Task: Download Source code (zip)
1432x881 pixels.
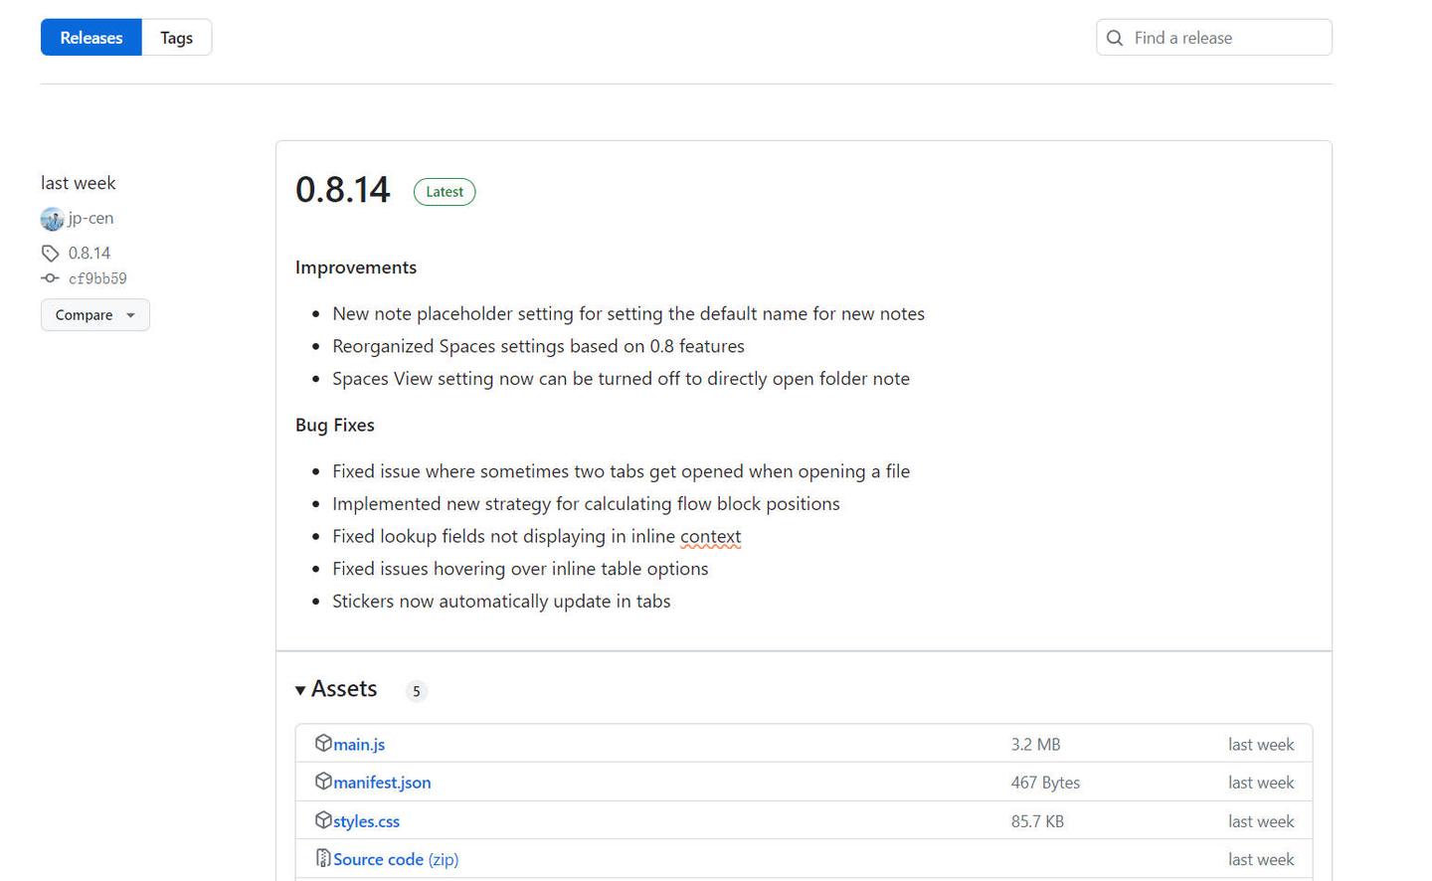Action: (x=395, y=859)
